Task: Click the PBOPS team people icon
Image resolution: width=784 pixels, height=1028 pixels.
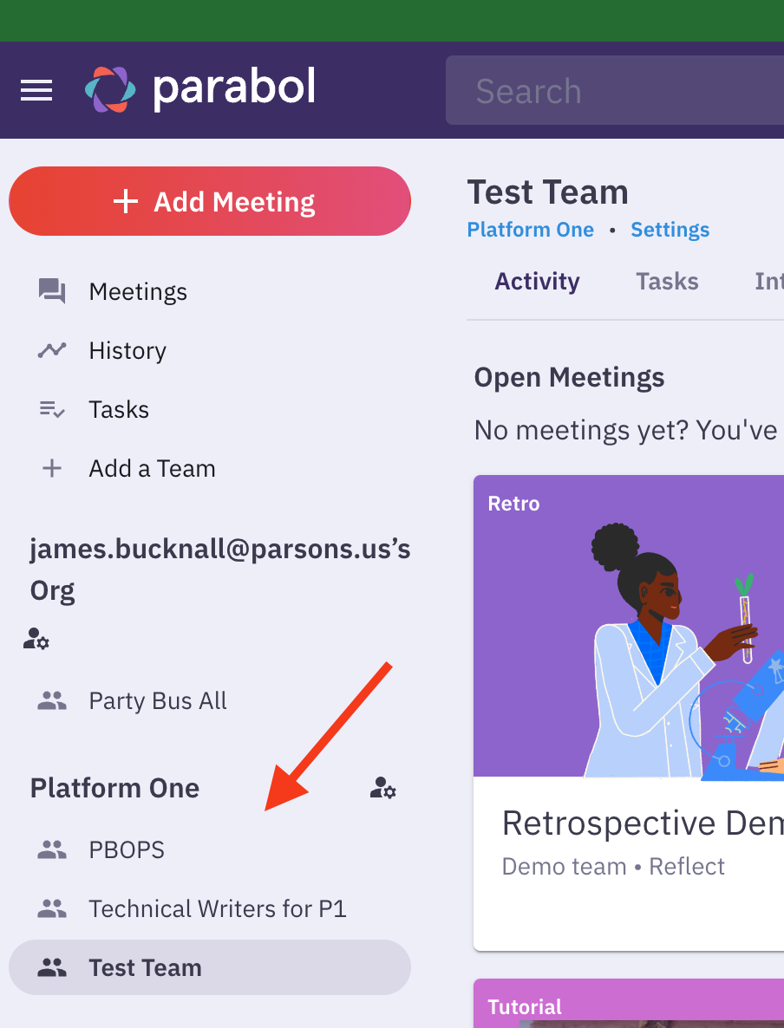Action: [x=52, y=849]
